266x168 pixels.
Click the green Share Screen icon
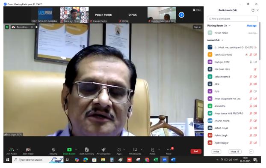tap(69, 150)
